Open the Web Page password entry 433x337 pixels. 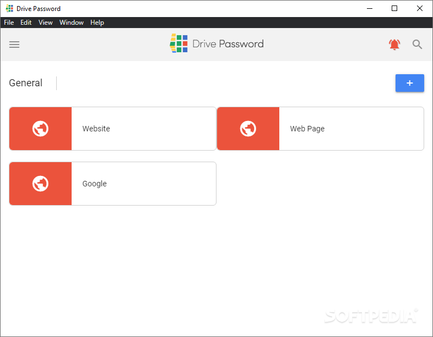click(x=320, y=129)
